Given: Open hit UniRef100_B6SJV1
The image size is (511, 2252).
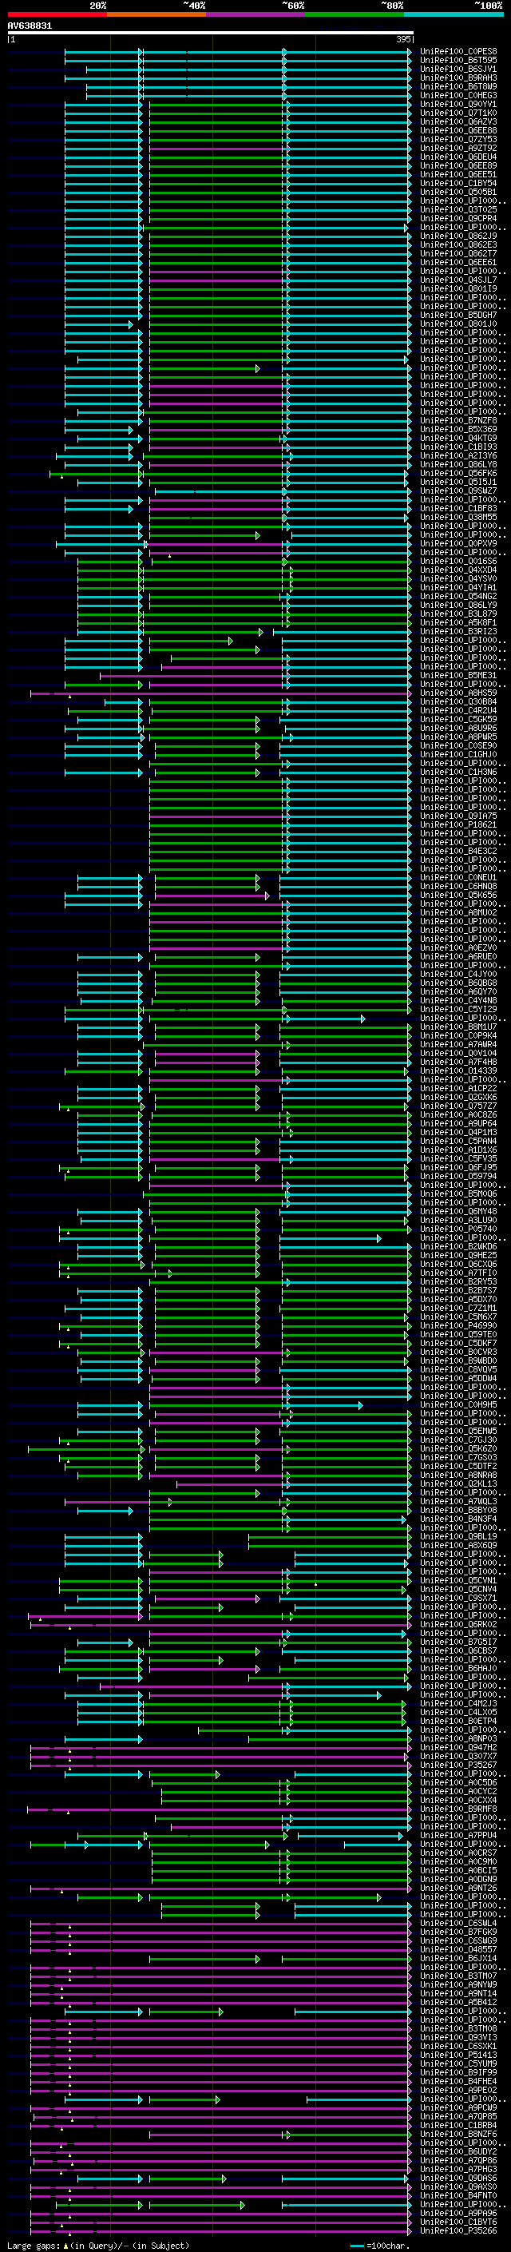Looking at the screenshot, I should pos(458,69).
